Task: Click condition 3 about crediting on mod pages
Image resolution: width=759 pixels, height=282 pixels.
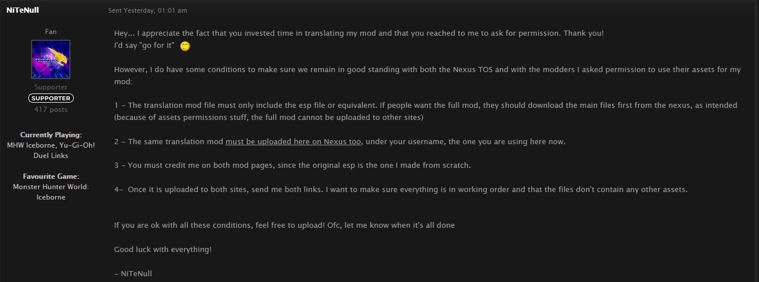Action: (x=292, y=166)
